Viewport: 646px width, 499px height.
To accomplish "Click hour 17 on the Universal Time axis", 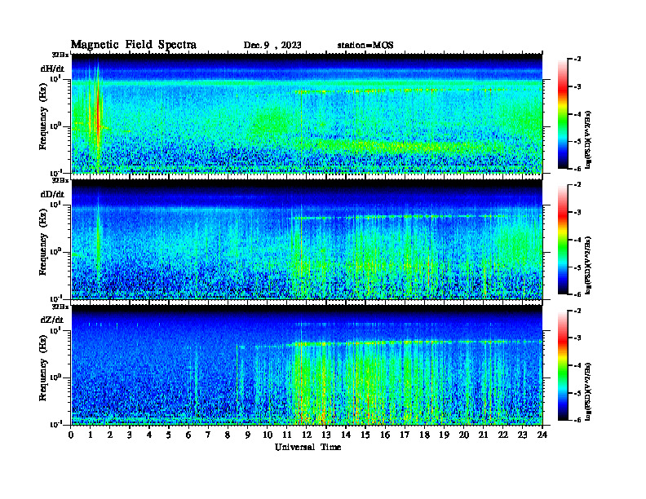I will (x=405, y=435).
